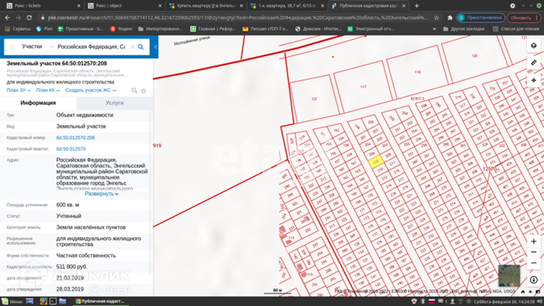Select the ruler measurement tool
Viewport: 544px width, 306px height.
[534, 63]
